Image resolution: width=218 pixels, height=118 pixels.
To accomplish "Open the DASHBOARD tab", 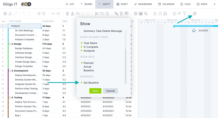I will [x=143, y=4].
